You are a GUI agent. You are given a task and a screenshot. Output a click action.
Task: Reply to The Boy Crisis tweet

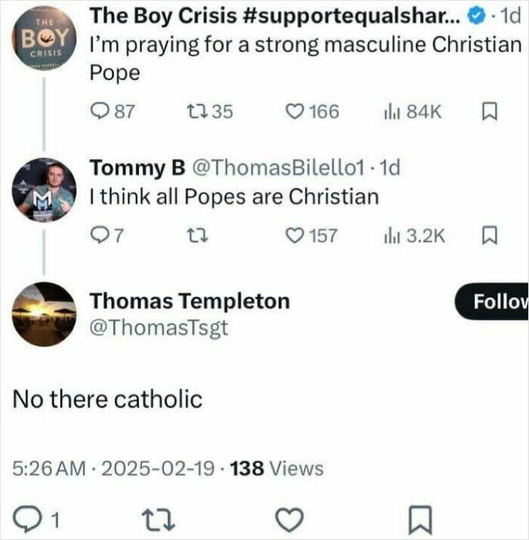pyautogui.click(x=100, y=112)
